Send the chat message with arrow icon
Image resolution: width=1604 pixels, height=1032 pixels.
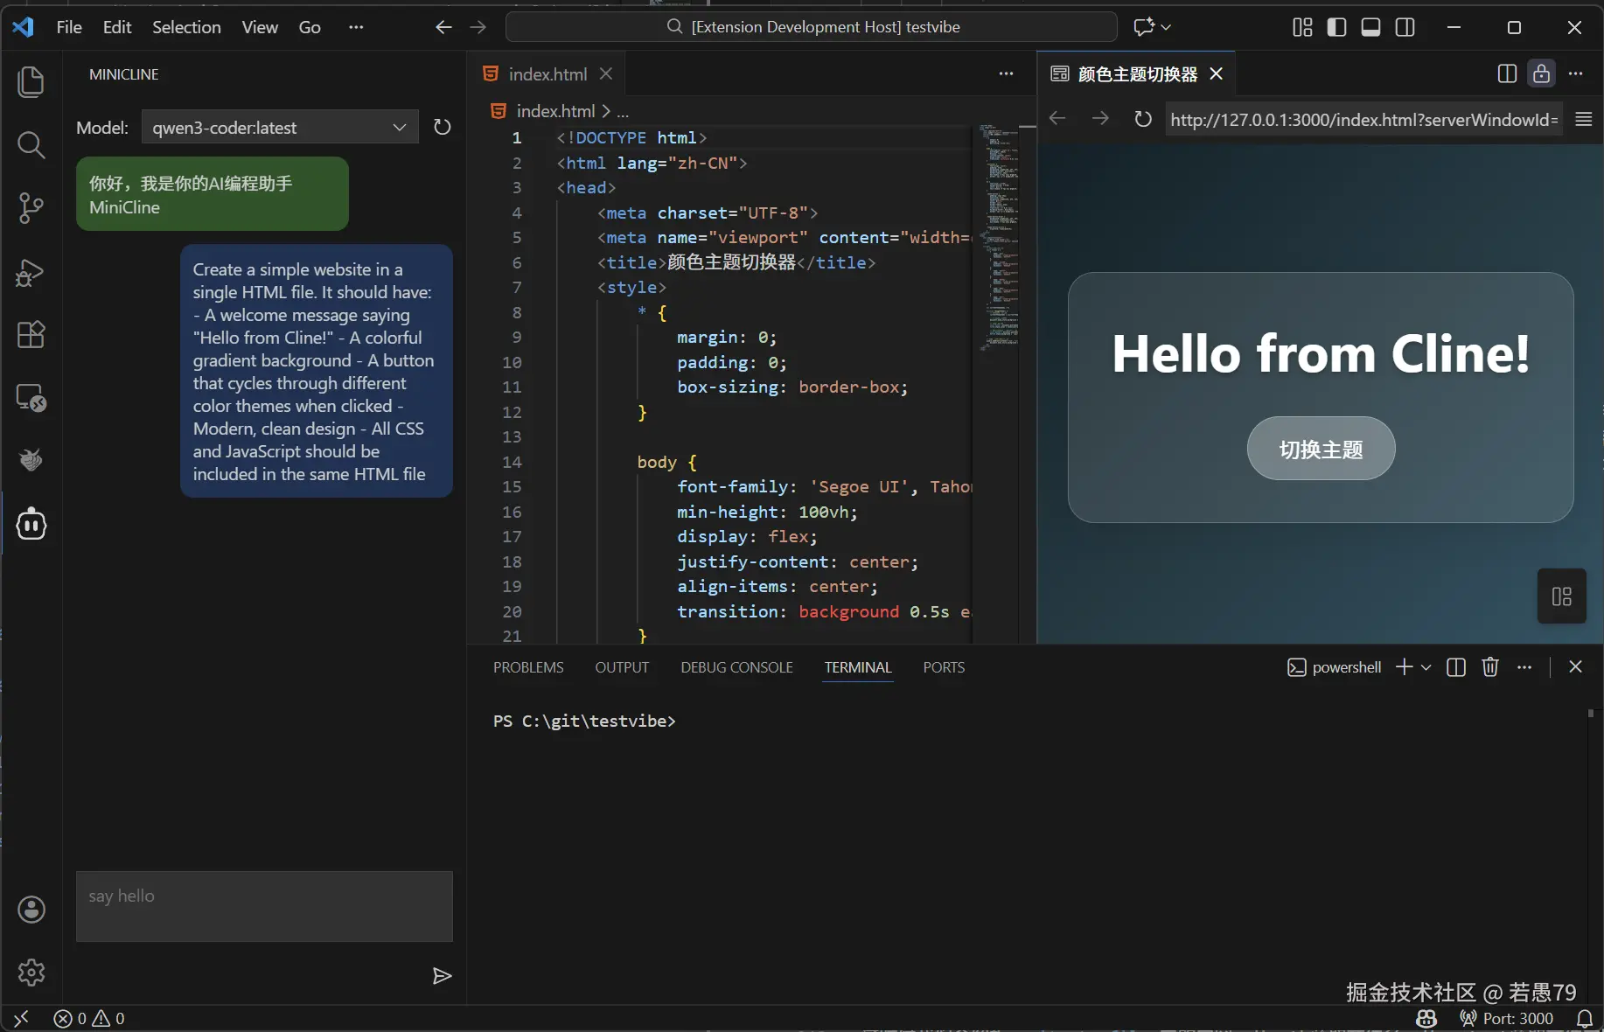pos(442,975)
